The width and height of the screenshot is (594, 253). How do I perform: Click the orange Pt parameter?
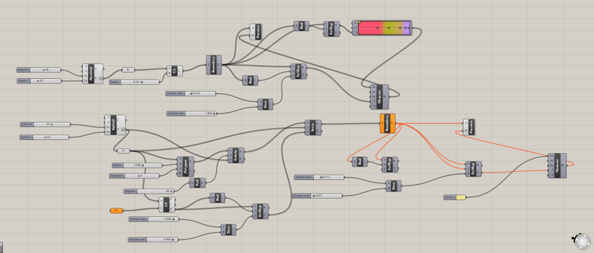pyautogui.click(x=116, y=209)
